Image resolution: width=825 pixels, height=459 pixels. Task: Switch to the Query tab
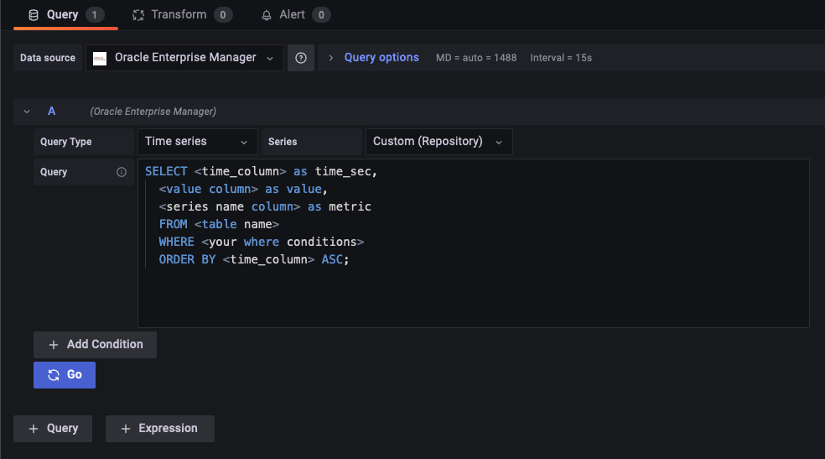(x=65, y=15)
